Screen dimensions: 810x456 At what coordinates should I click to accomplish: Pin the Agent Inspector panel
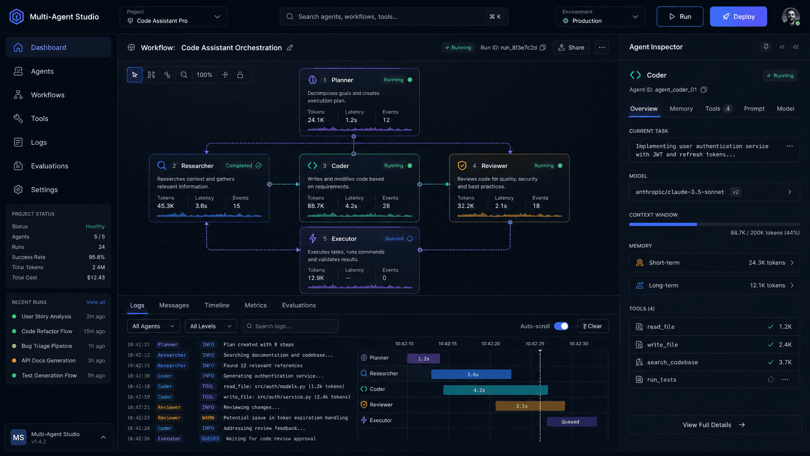click(766, 47)
